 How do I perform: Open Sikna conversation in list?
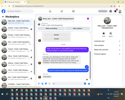pyautogui.click(x=17, y=57)
